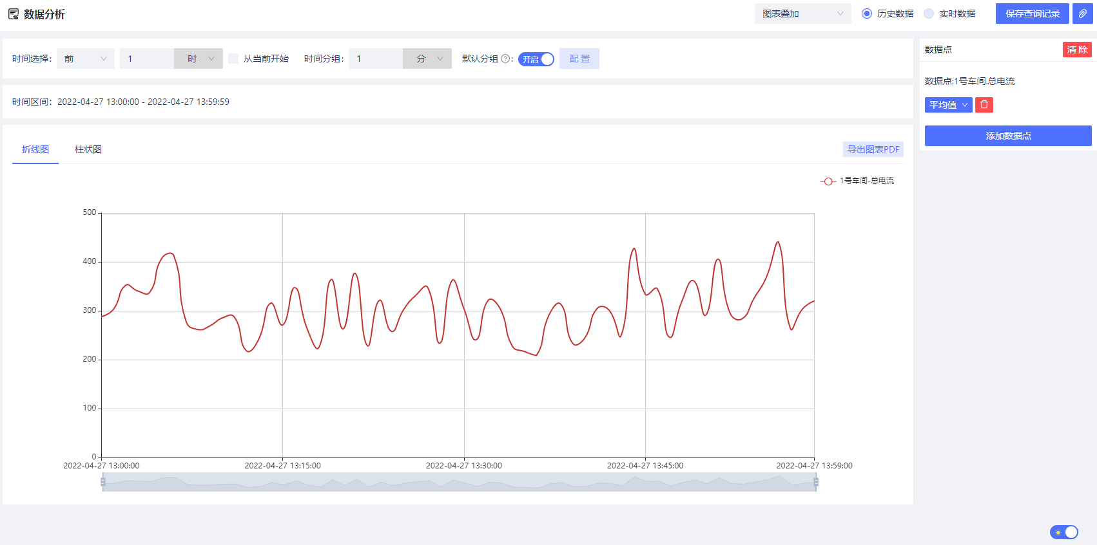Image resolution: width=1097 pixels, height=545 pixels.
Task: Click the 时间选择 number input field
Action: [x=147, y=59]
